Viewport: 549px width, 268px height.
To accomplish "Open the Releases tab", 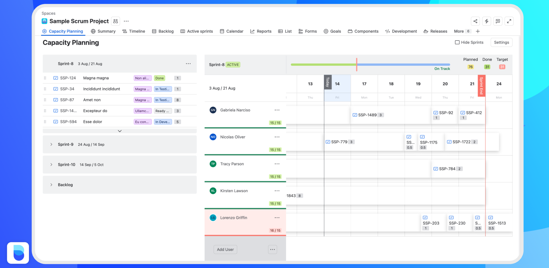I will [x=435, y=31].
